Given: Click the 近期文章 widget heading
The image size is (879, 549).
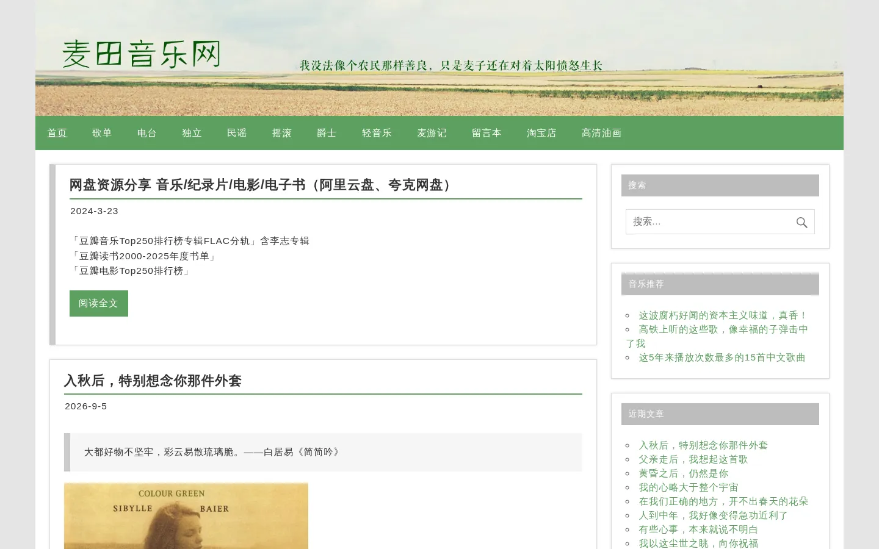Looking at the screenshot, I should [720, 414].
